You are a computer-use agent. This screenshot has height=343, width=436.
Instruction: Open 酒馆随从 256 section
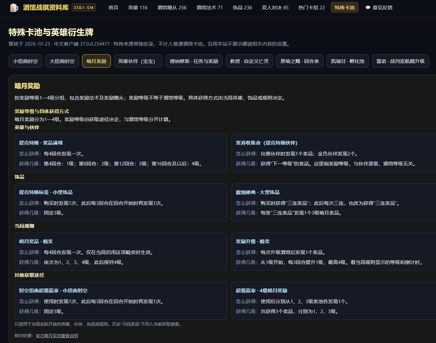pyautogui.click(x=172, y=7)
